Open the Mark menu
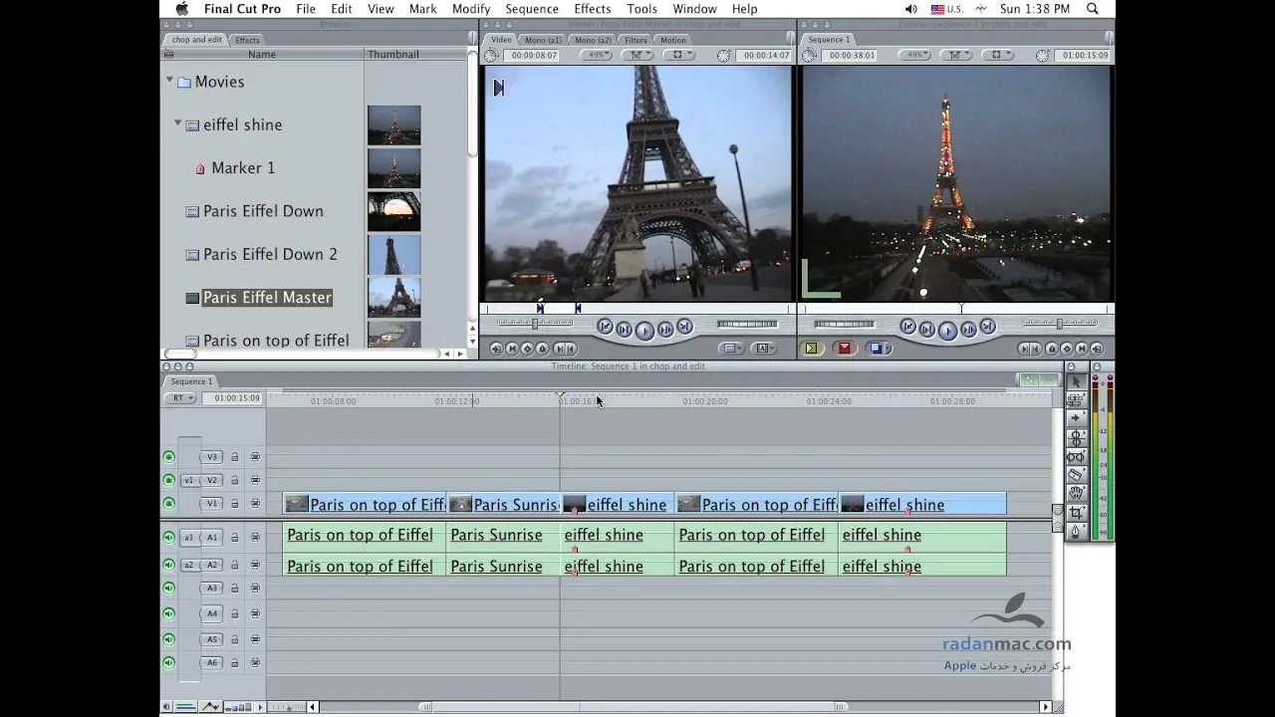The width and height of the screenshot is (1275, 717). [422, 9]
